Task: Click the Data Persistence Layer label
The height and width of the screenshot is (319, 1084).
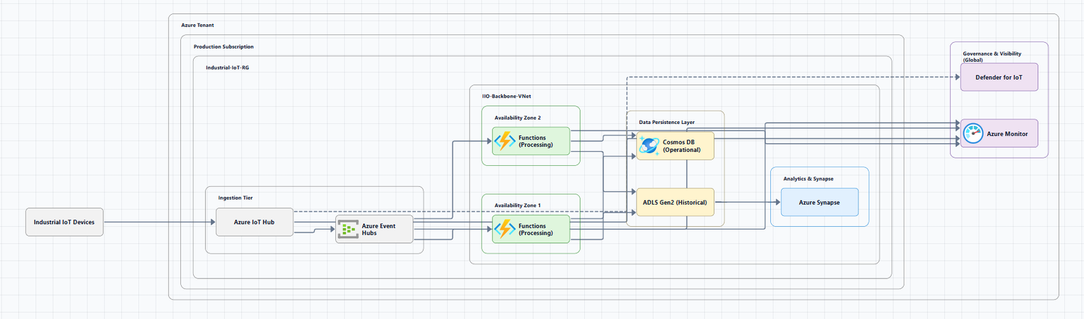Action: (667, 123)
